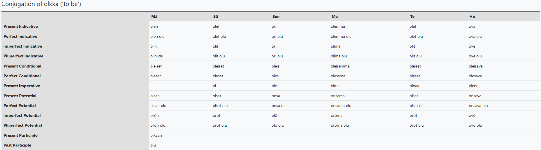Click the 'Past Participle' row label
Viewport: 541px width, 150px height.
click(17, 145)
